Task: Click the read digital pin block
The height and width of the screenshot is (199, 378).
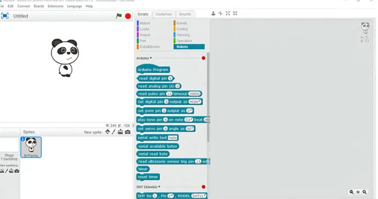Action: click(155, 78)
